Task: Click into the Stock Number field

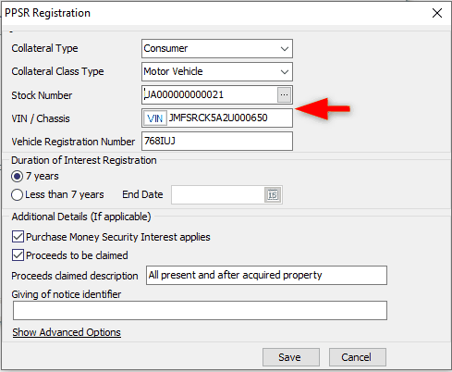Action: click(210, 94)
